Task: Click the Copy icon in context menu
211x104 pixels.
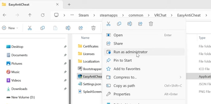Action: point(119,24)
